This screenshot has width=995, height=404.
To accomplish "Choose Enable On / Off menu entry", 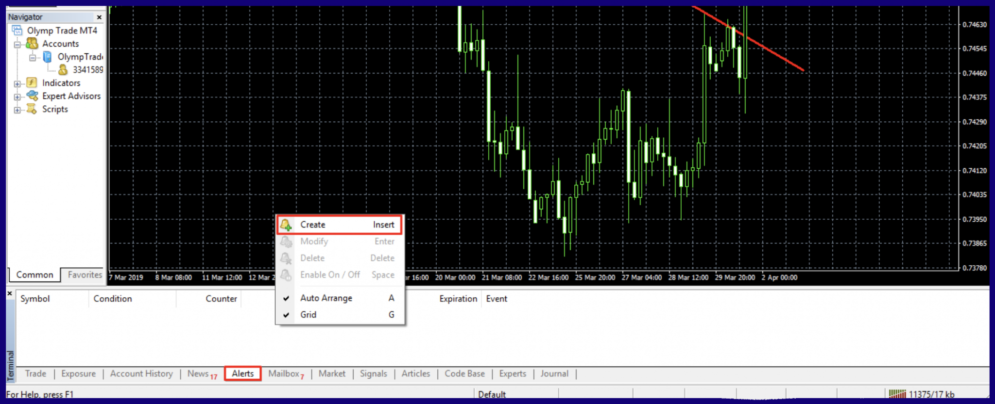I will [340, 275].
